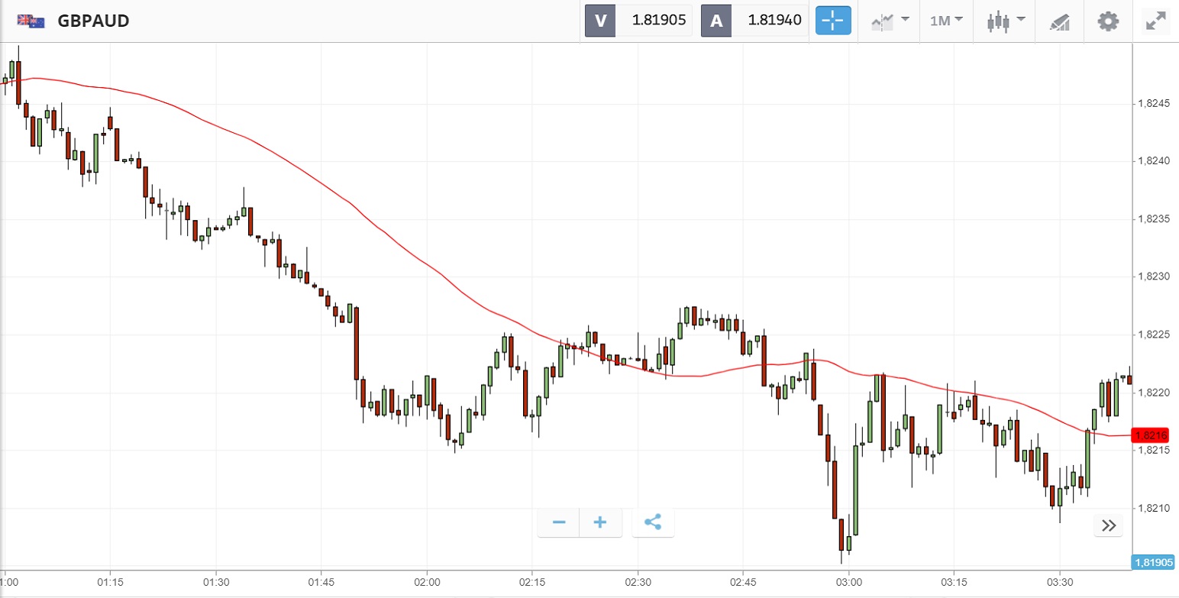
Task: Click the blue 1,81905 current price label
Action: [x=1153, y=563]
